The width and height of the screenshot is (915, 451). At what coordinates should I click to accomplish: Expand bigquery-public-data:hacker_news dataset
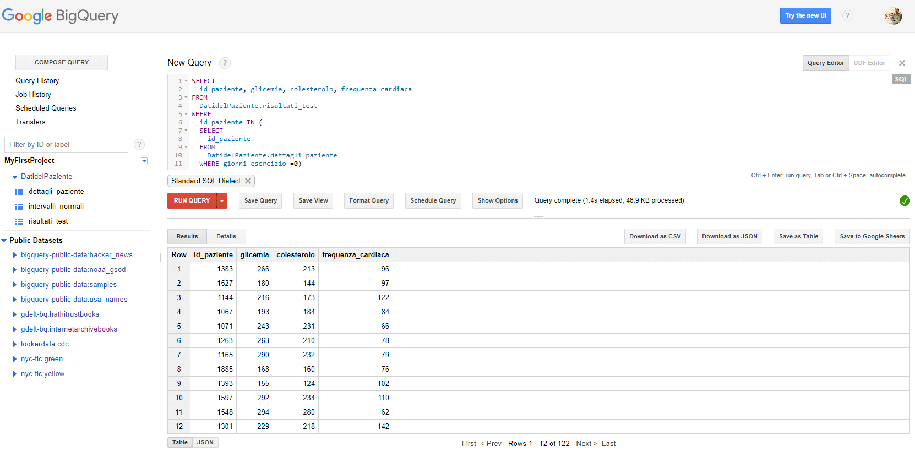click(x=15, y=255)
